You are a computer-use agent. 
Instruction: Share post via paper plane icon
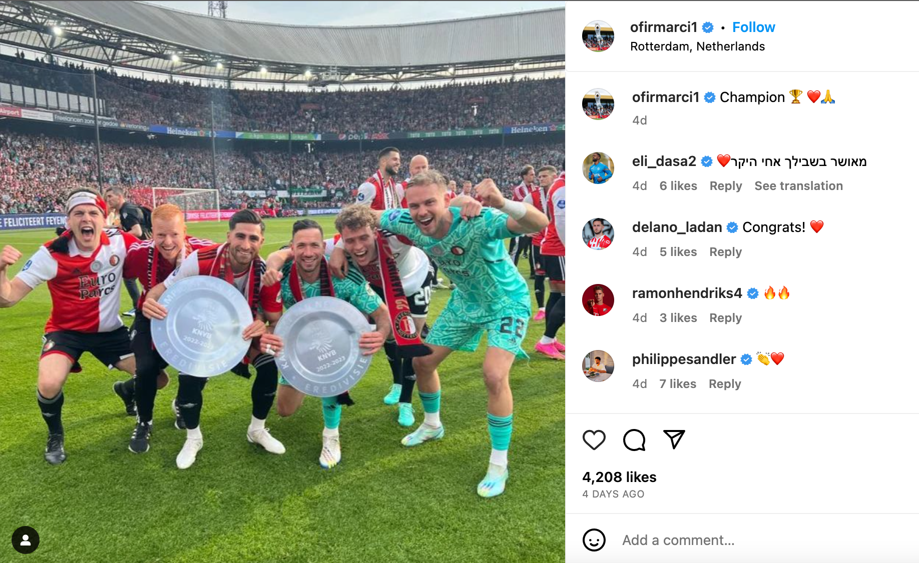pyautogui.click(x=674, y=439)
